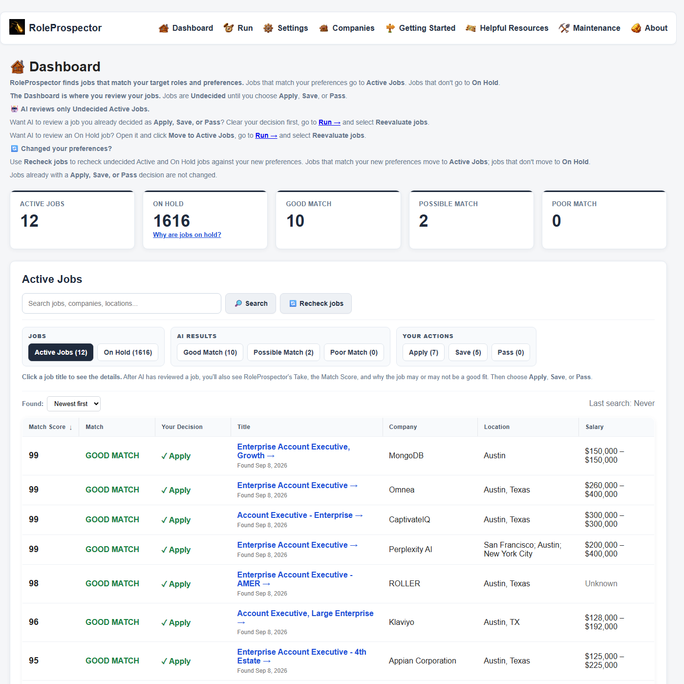Click the magnifier icon on Search button

238,303
